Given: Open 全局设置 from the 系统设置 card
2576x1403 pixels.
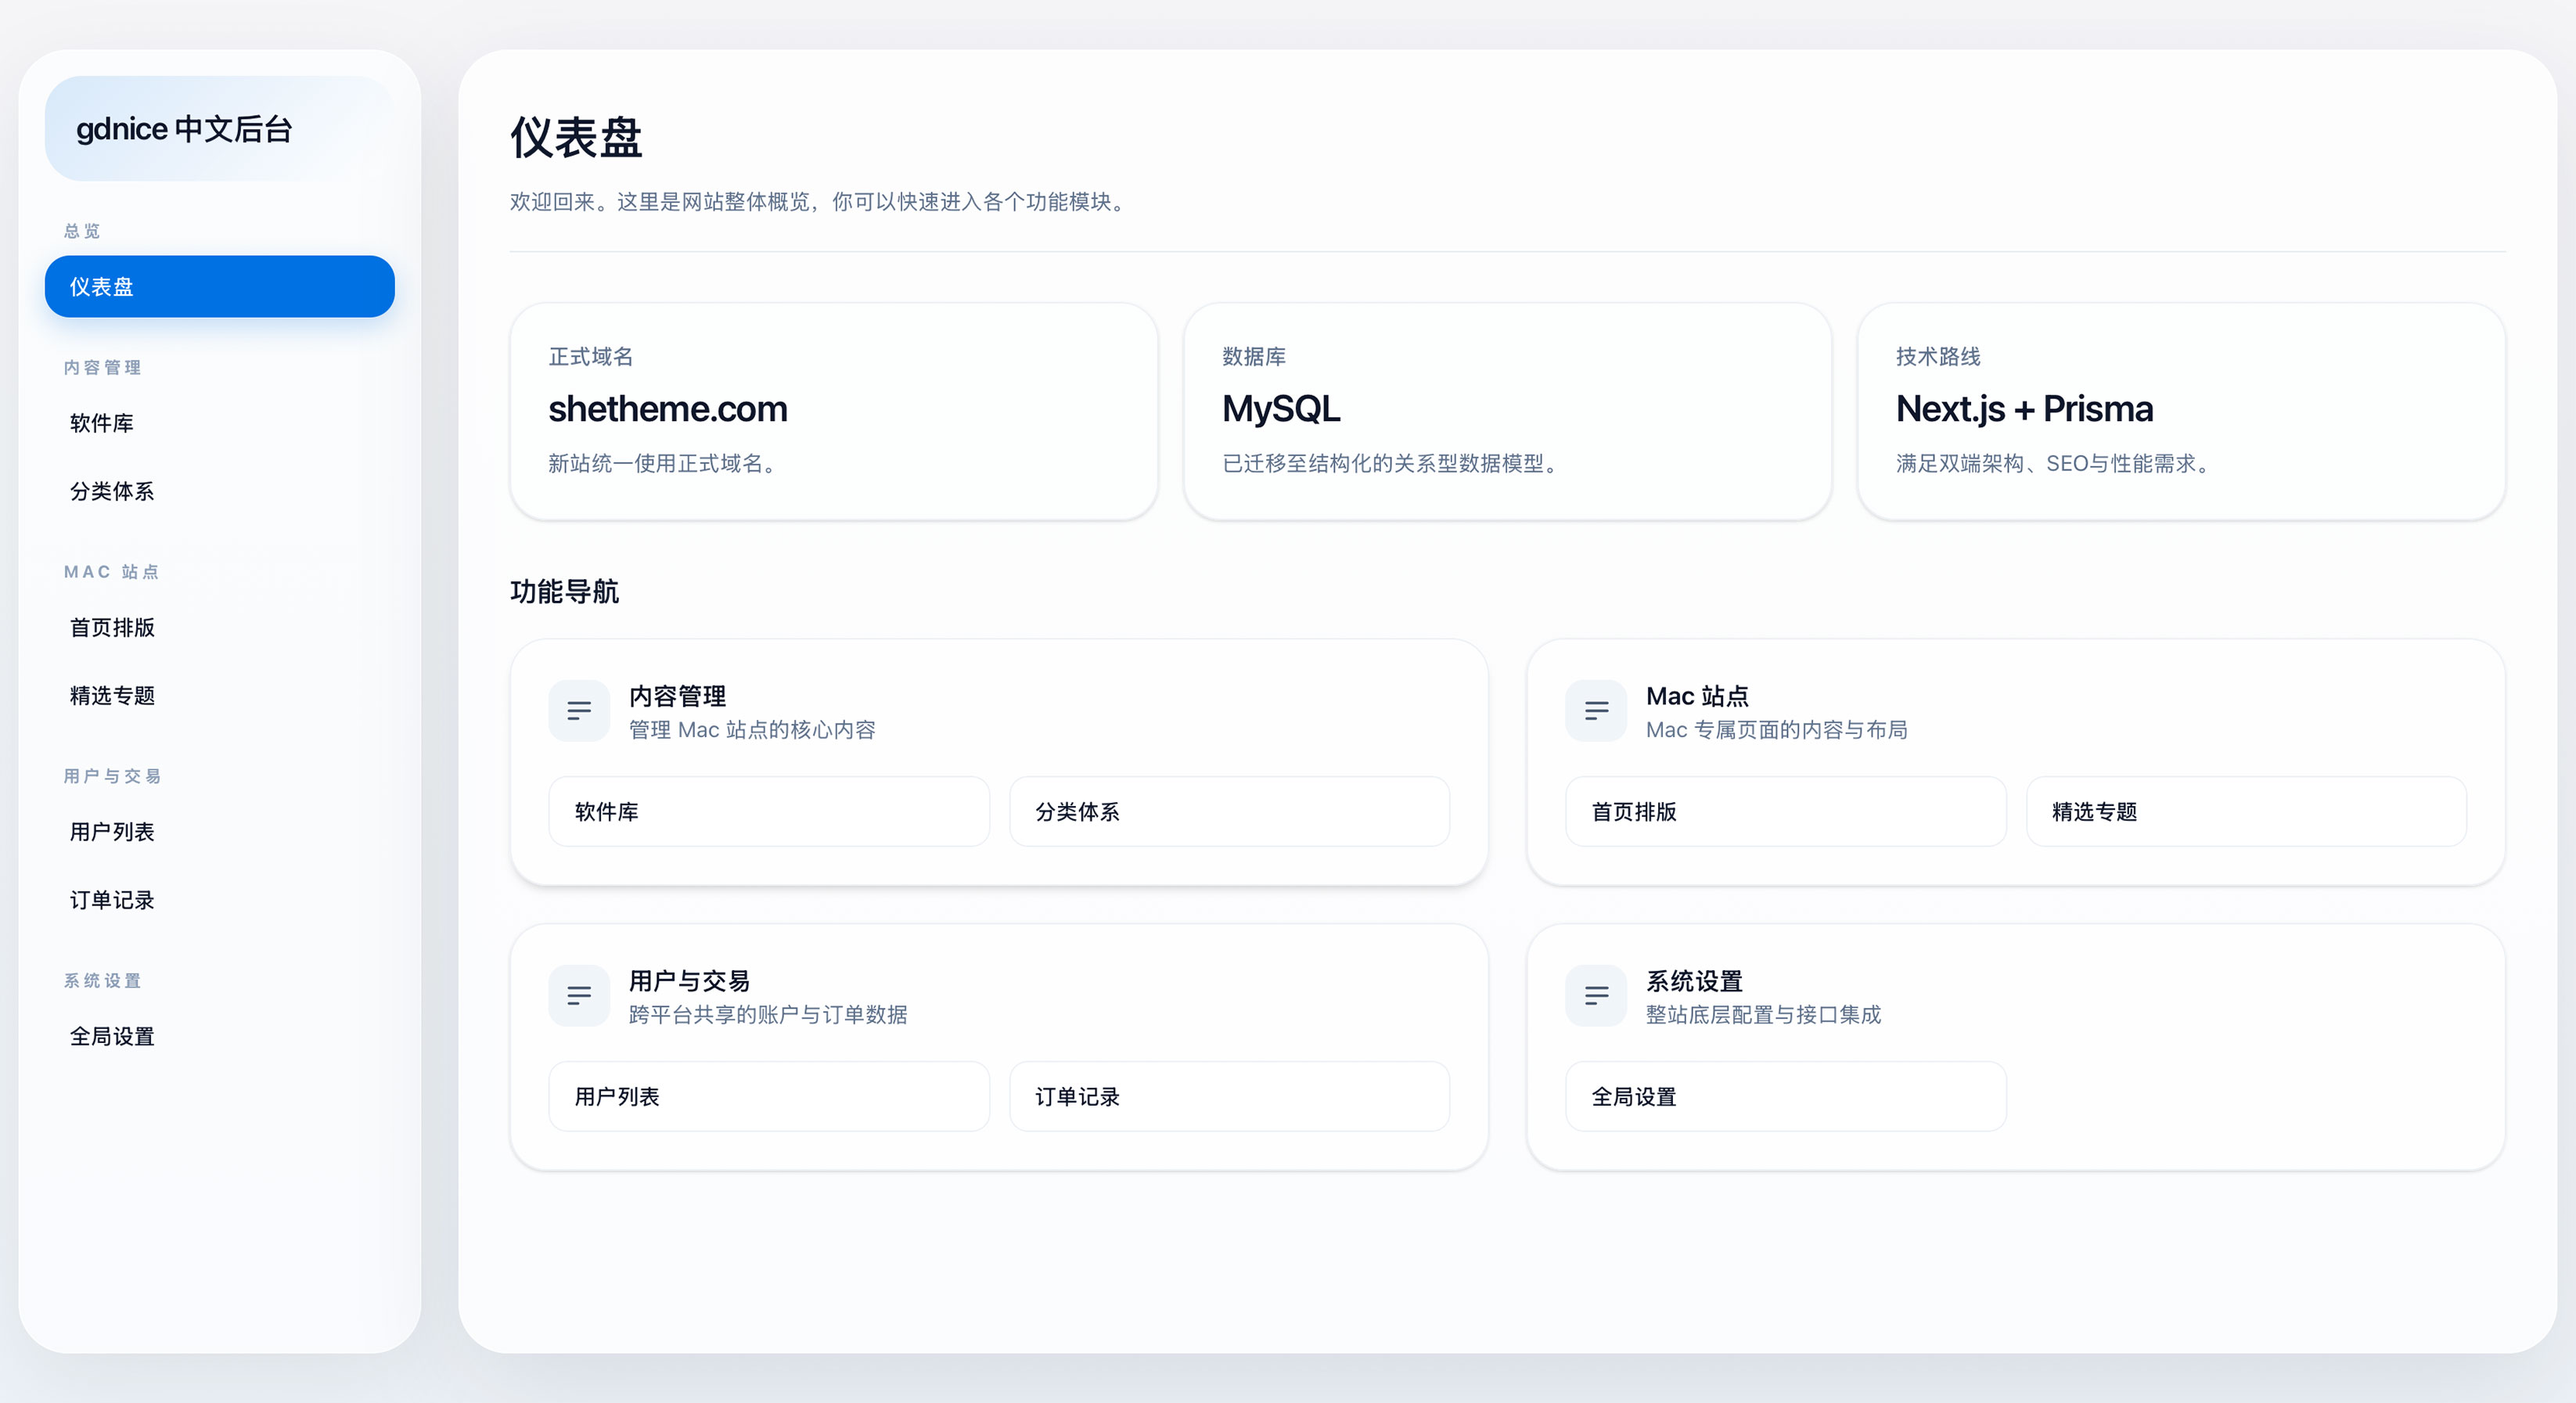Looking at the screenshot, I should [x=1786, y=1097].
